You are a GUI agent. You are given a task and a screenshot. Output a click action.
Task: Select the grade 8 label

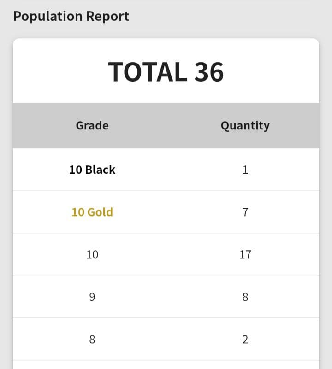point(92,340)
